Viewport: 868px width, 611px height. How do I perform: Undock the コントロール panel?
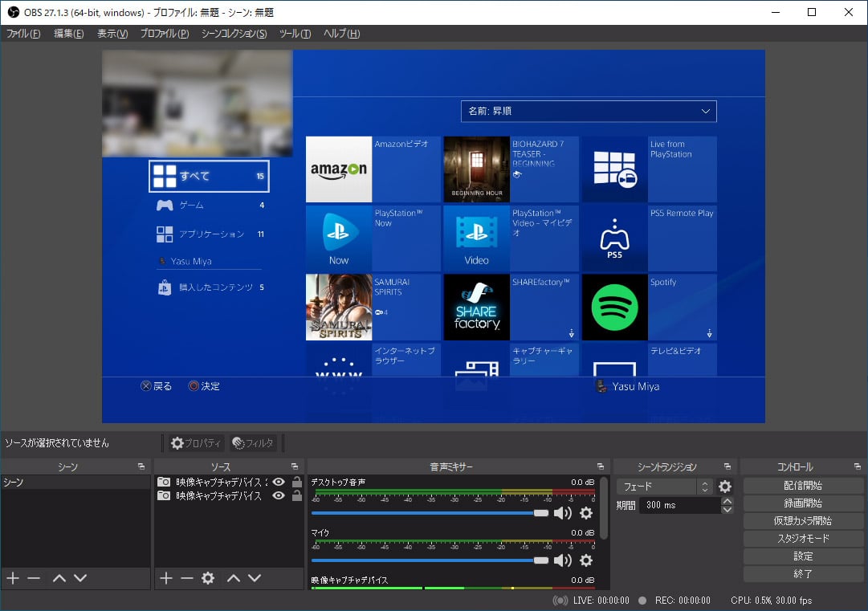(x=858, y=466)
